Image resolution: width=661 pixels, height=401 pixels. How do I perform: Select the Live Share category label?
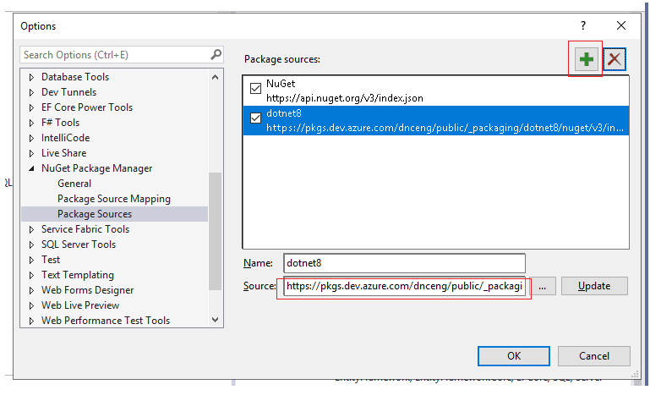[63, 153]
